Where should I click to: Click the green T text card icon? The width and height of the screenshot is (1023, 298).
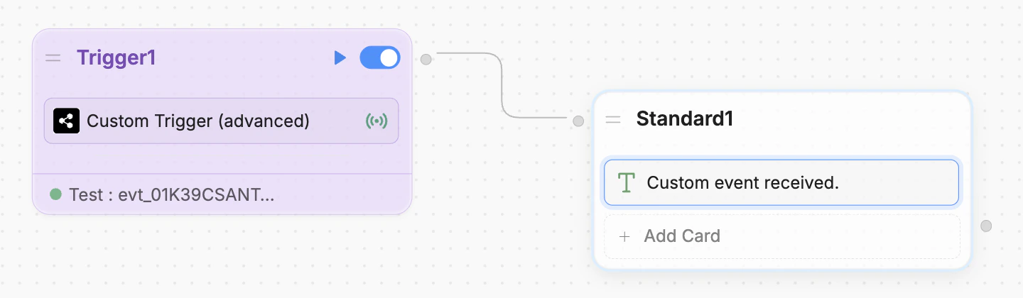coord(626,182)
